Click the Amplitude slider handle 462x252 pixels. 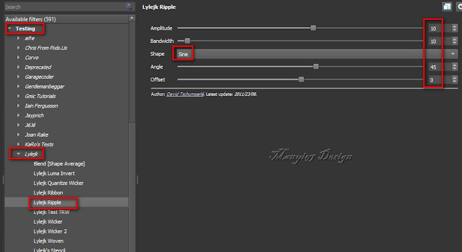point(313,28)
